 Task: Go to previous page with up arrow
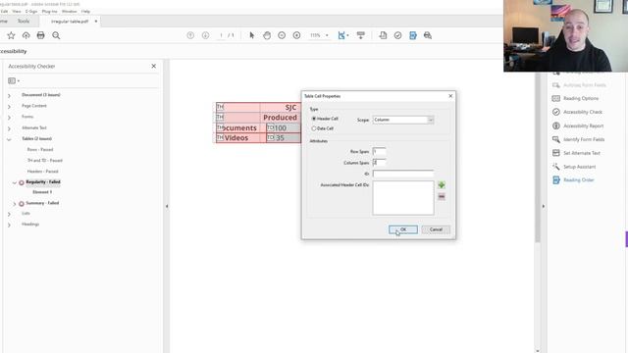pyautogui.click(x=190, y=35)
